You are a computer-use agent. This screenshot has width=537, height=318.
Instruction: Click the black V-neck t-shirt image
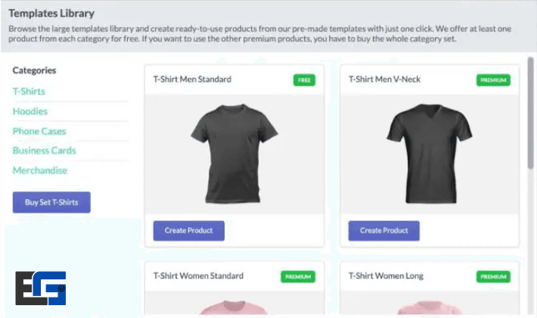pyautogui.click(x=429, y=154)
